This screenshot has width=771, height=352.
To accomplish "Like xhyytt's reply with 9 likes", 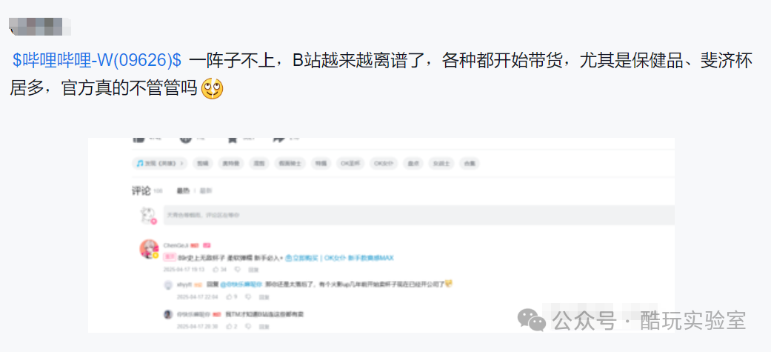I will click(x=229, y=297).
